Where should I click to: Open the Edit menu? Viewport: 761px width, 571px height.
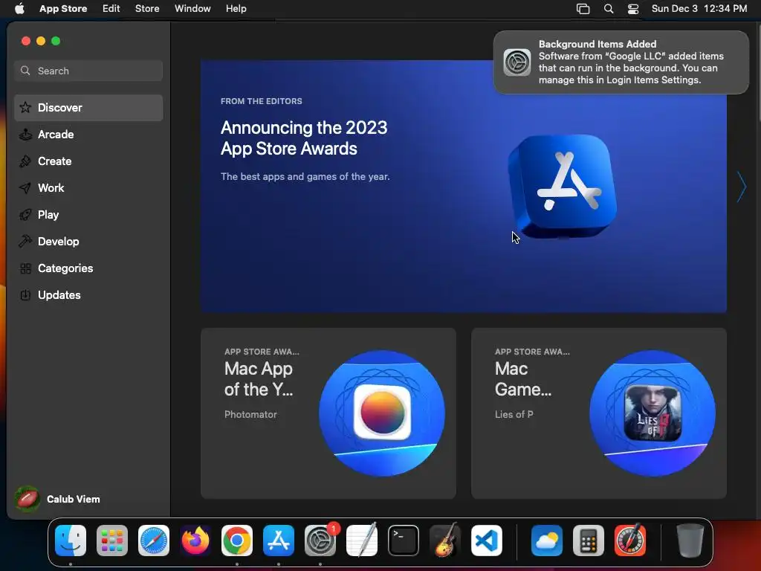(111, 9)
